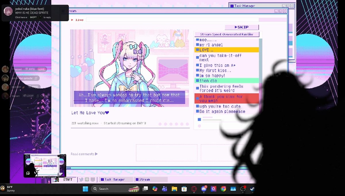Screen dimensions: 345x196
Task: Open the Windows Start menu
Action: pos(85,189)
